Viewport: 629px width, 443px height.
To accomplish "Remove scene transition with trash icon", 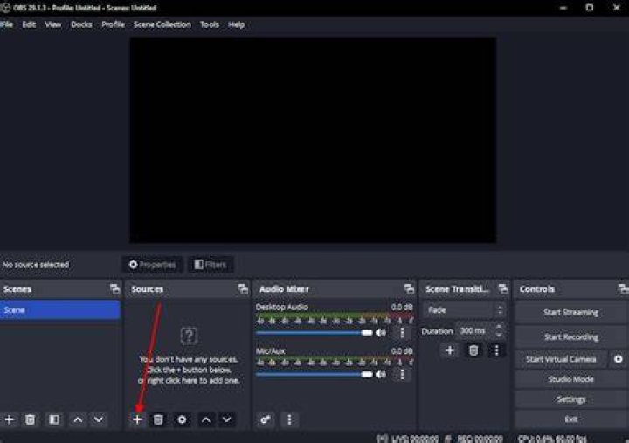I will (x=473, y=350).
